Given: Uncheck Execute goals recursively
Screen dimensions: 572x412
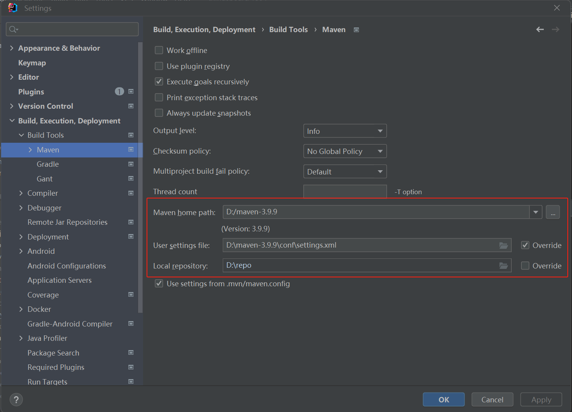Looking at the screenshot, I should point(159,82).
